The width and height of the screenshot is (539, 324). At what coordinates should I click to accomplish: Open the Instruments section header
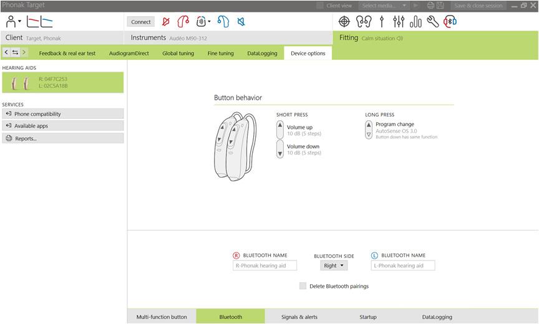[228, 38]
